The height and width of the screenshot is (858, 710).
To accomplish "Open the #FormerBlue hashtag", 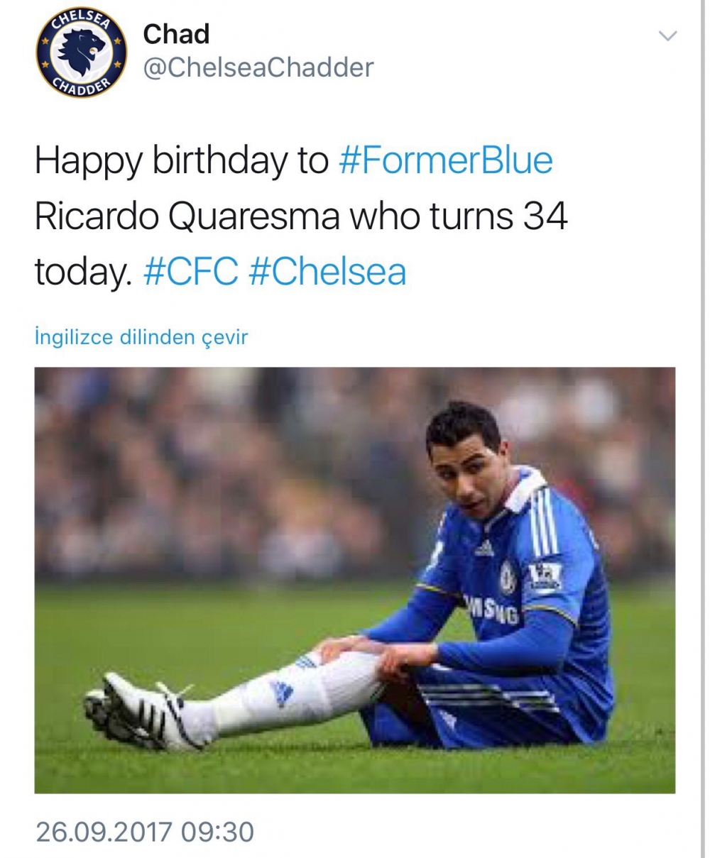I will pyautogui.click(x=446, y=160).
